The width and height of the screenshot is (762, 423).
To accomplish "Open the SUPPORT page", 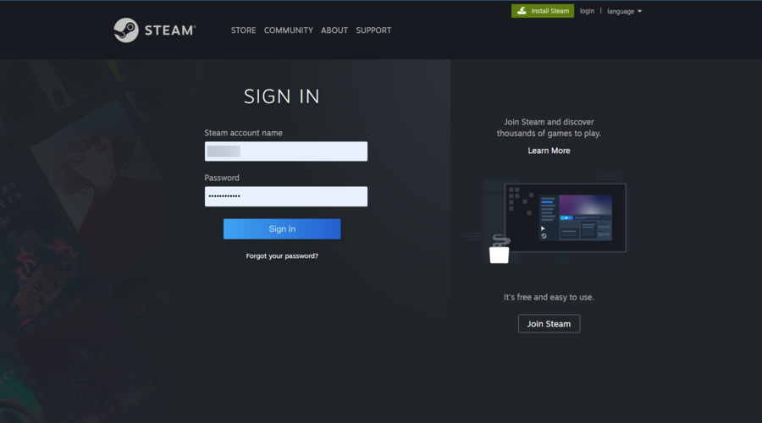I will (x=373, y=30).
